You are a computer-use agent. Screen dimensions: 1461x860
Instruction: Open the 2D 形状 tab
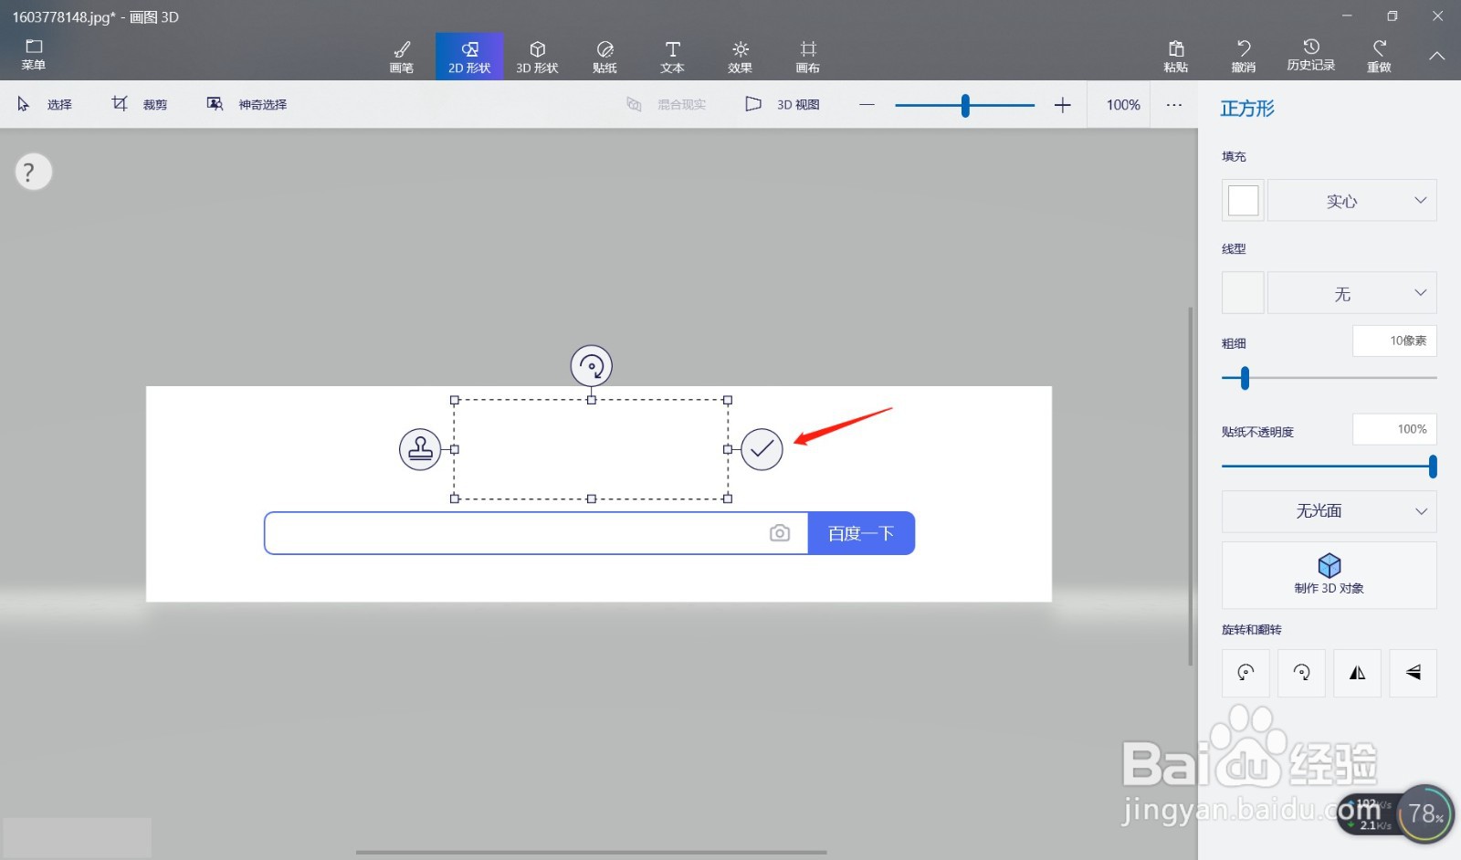(469, 57)
